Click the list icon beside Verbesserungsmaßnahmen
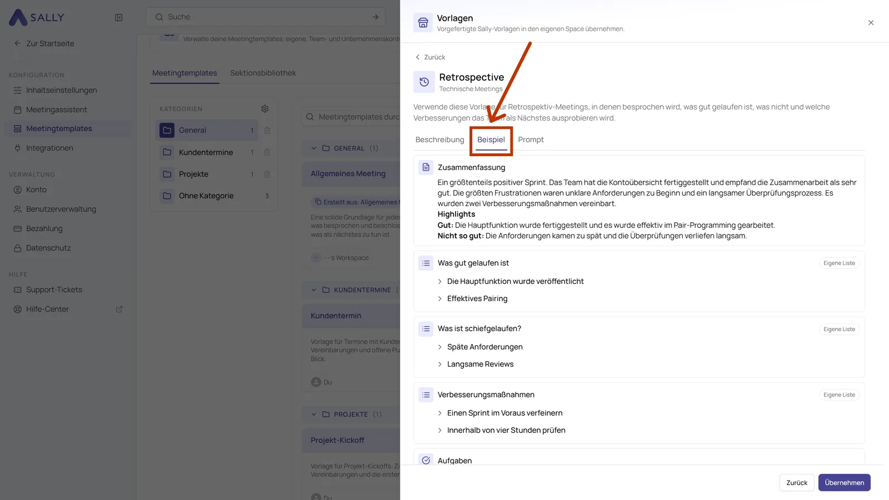 (426, 394)
